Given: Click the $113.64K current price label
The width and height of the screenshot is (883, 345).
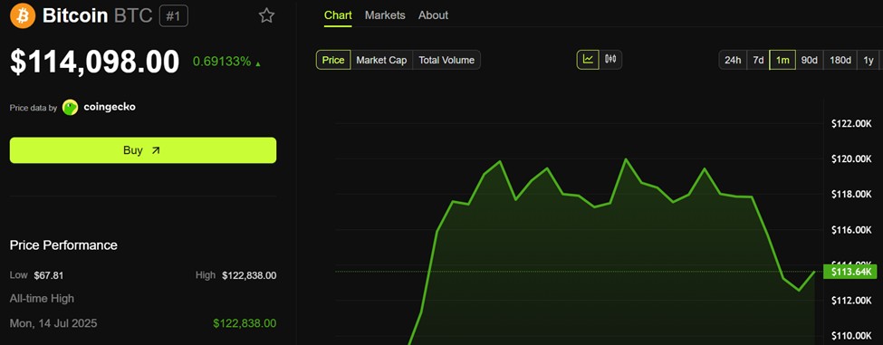Looking at the screenshot, I should pos(849,272).
